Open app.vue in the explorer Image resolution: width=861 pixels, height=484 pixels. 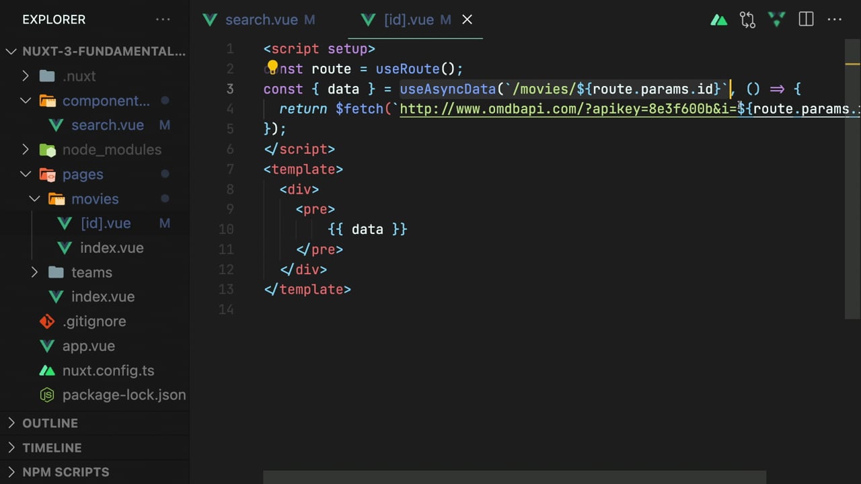coord(89,346)
